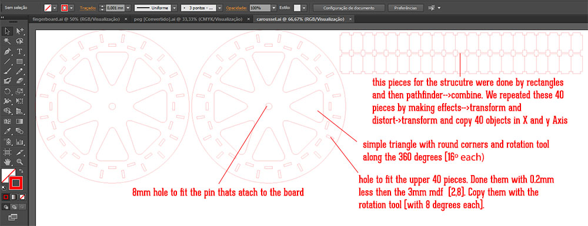Select the Blob Brush tool
Viewport: 588px width, 226px height.
click(7, 81)
